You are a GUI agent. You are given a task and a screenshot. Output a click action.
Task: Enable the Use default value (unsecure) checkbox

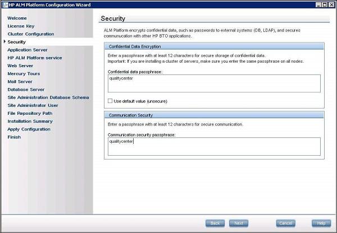110,101
